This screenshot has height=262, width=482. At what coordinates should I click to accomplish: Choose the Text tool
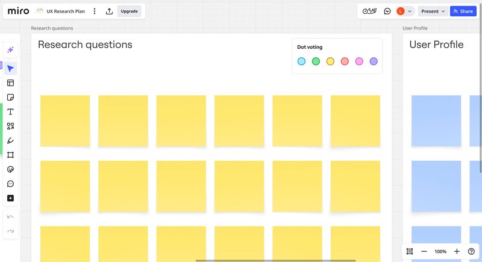(10, 112)
